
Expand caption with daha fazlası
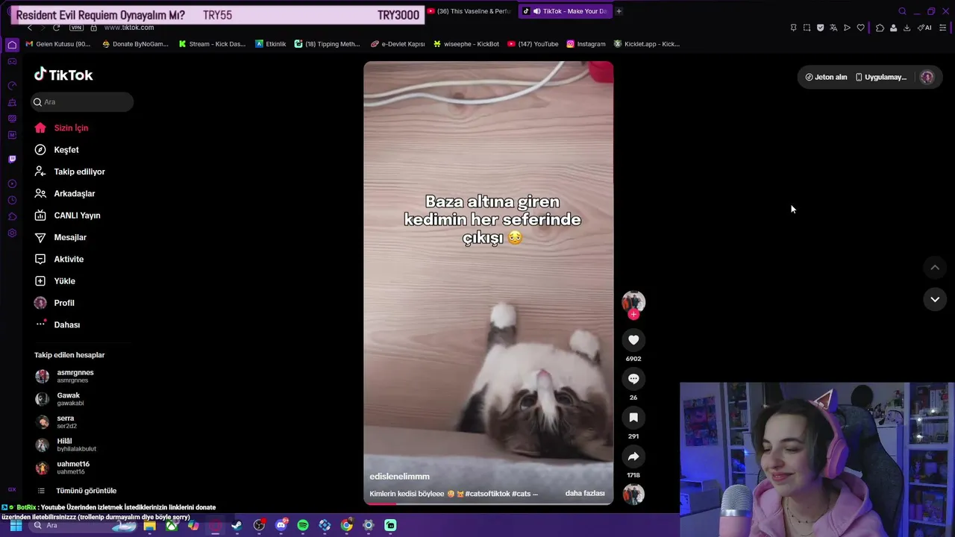(585, 493)
